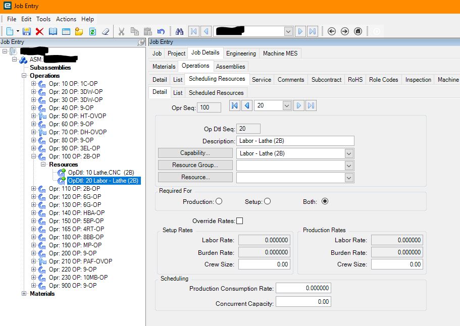Jump to first Op Dtl Seq record
The height and width of the screenshot is (326, 460).
click(x=234, y=105)
